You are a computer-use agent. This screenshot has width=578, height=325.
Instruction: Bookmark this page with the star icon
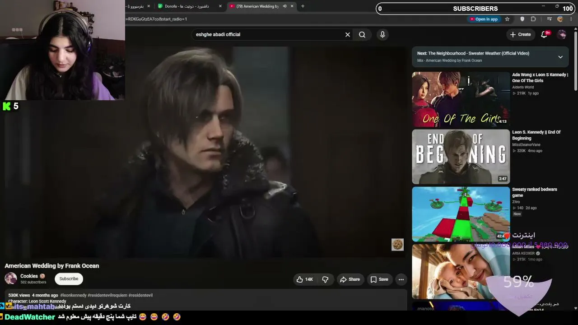pos(507,19)
